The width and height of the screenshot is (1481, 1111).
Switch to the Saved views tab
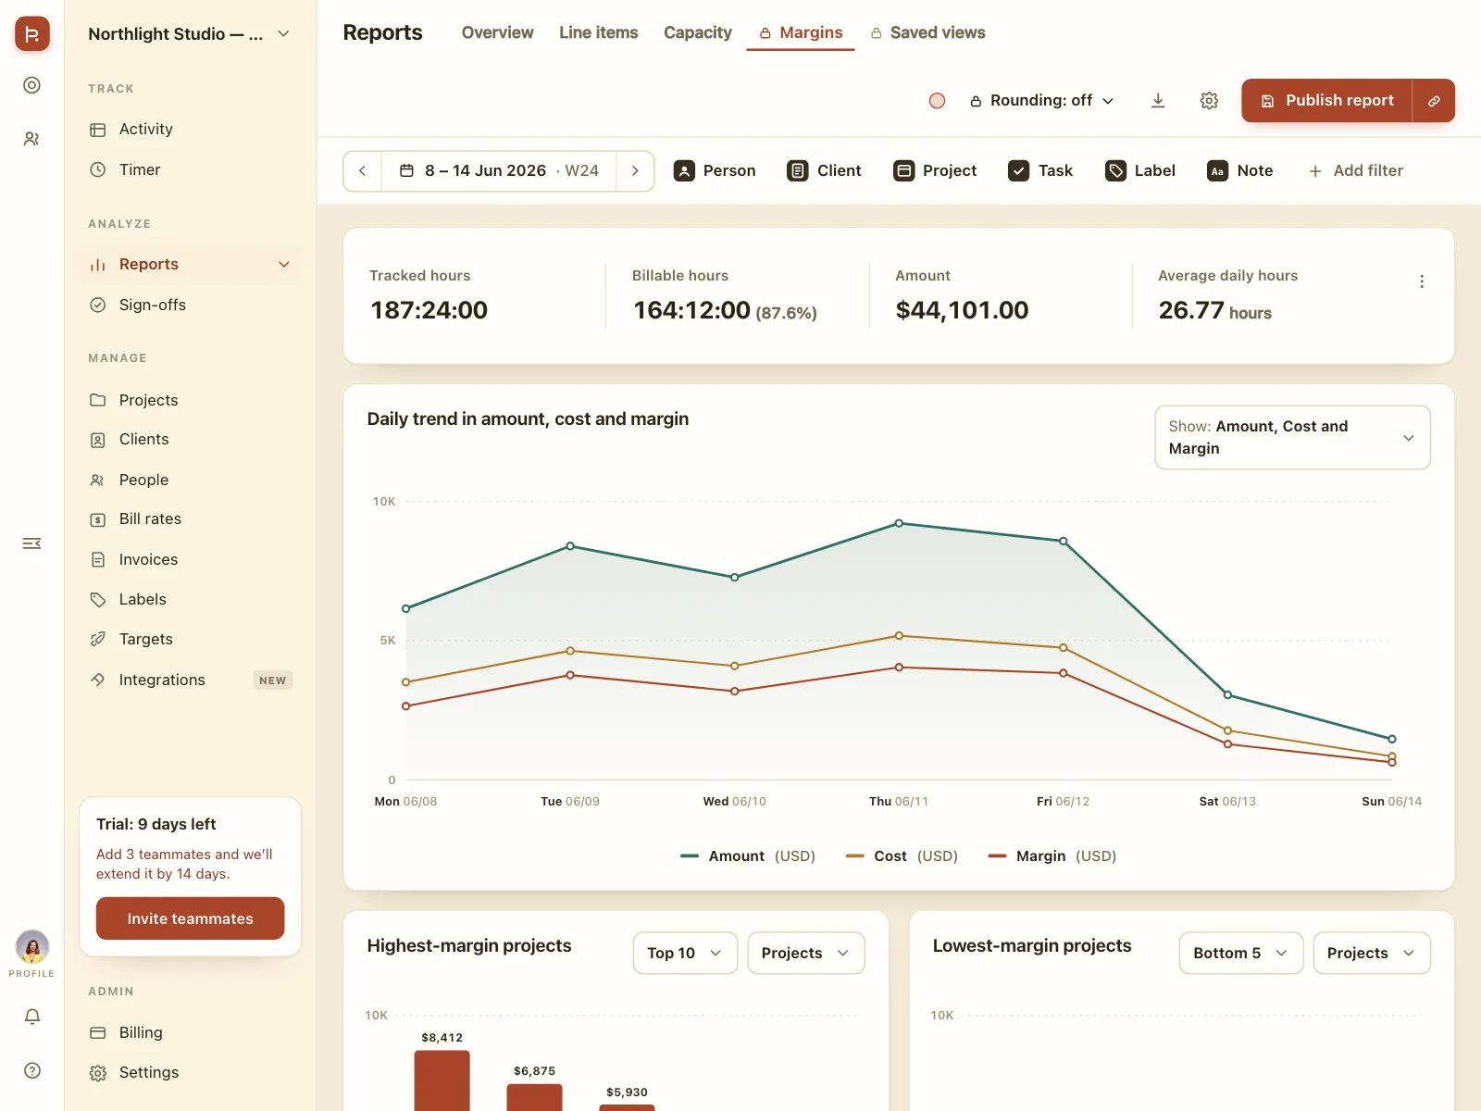click(927, 33)
